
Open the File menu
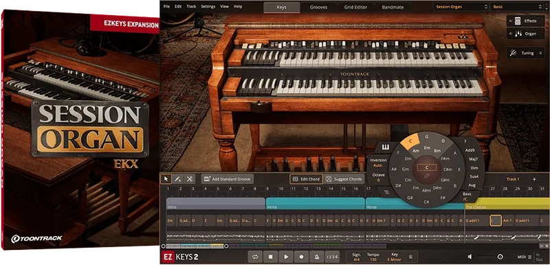166,7
